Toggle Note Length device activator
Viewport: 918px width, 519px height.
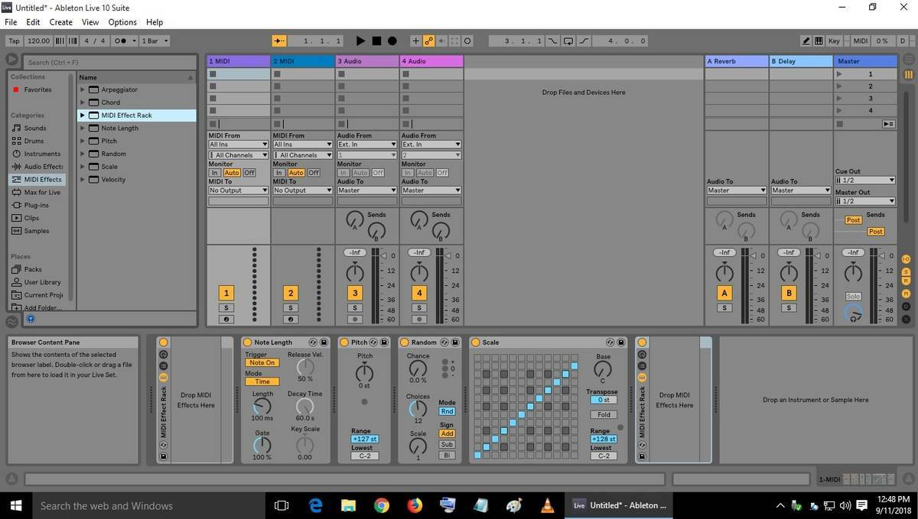[248, 342]
